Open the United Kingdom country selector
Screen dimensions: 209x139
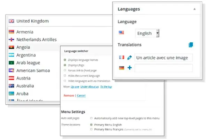click(x=60, y=21)
